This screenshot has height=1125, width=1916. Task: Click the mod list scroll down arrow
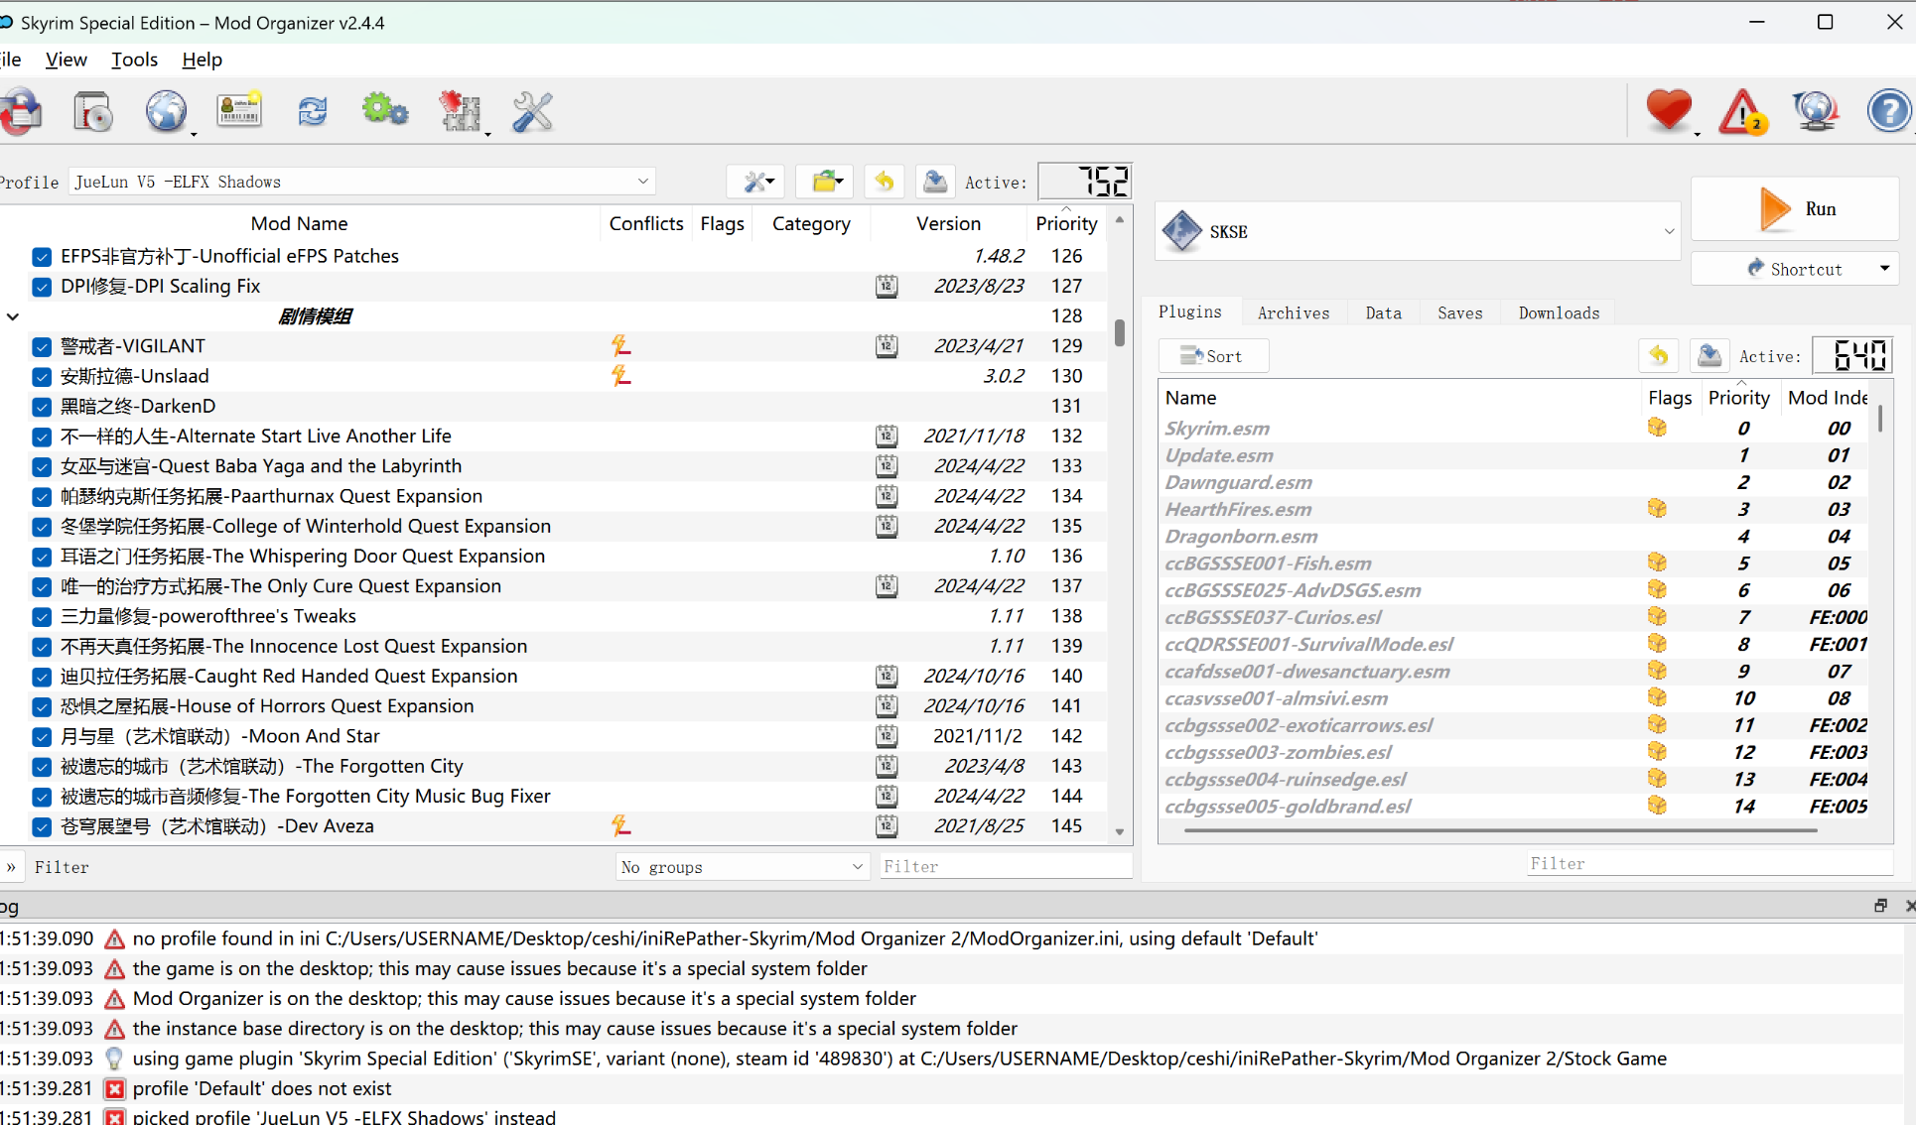[1119, 832]
